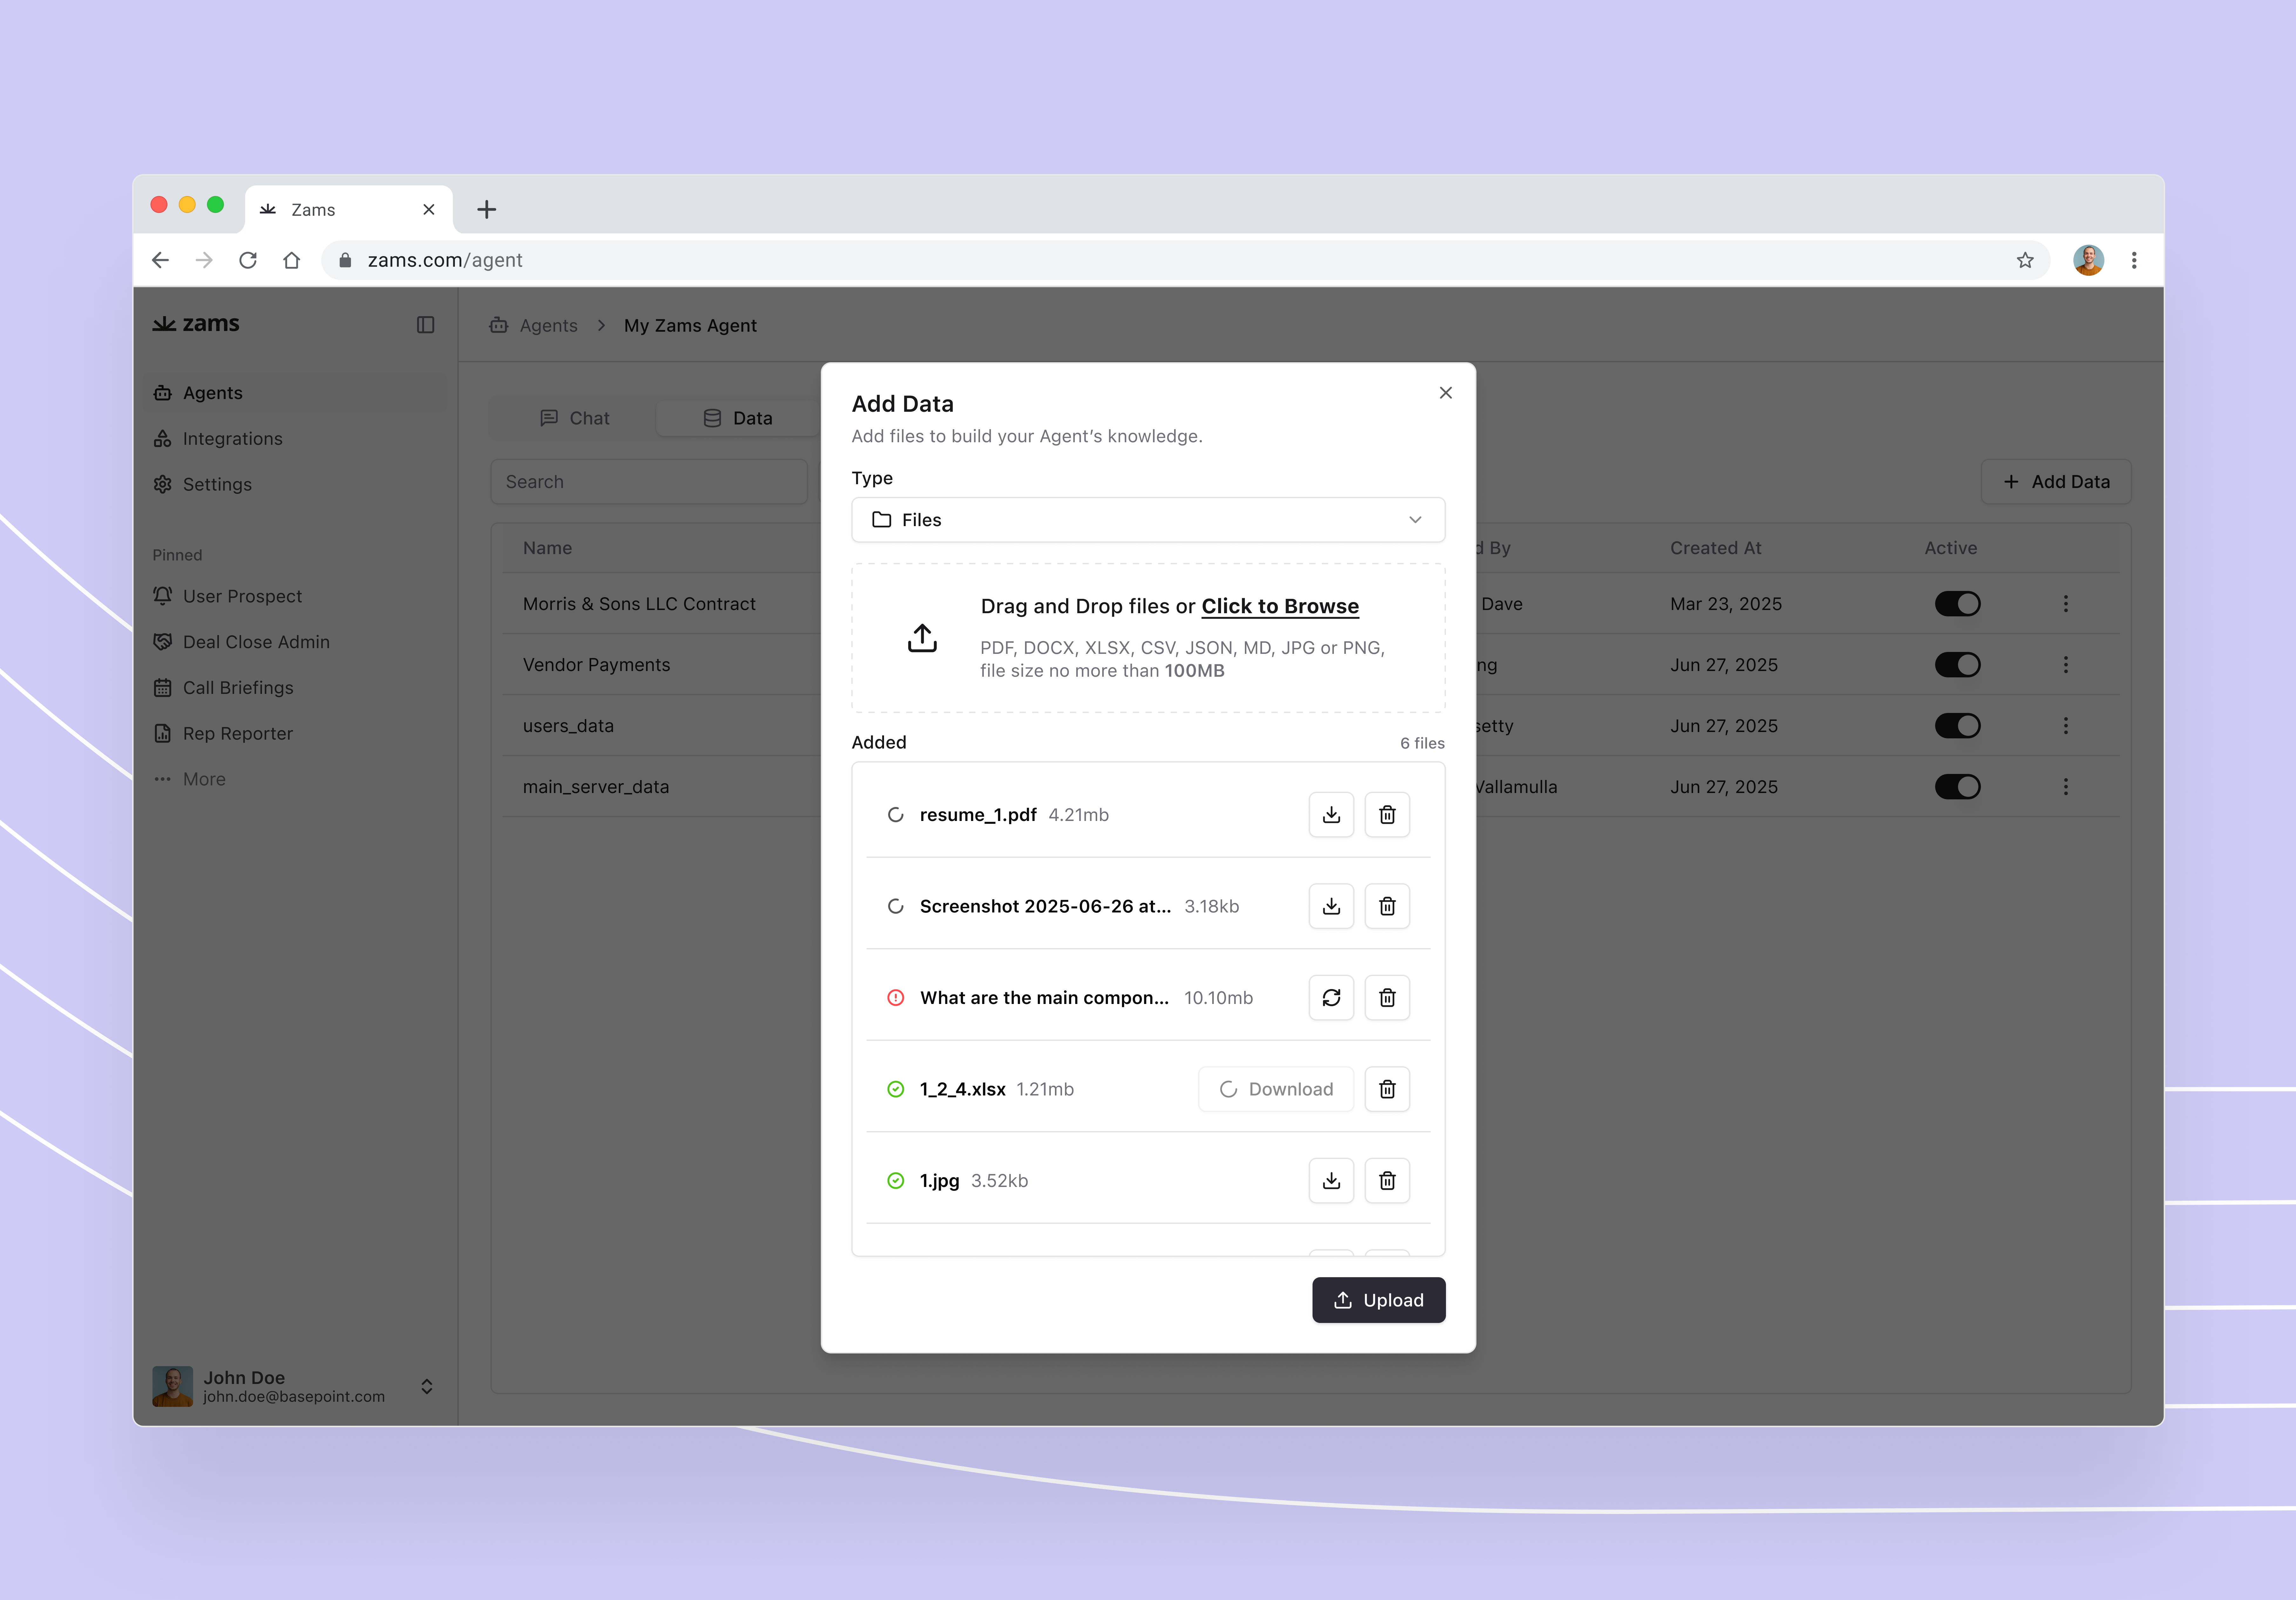Bookmark this page with the star icon
The image size is (2296, 1600).
2025,260
